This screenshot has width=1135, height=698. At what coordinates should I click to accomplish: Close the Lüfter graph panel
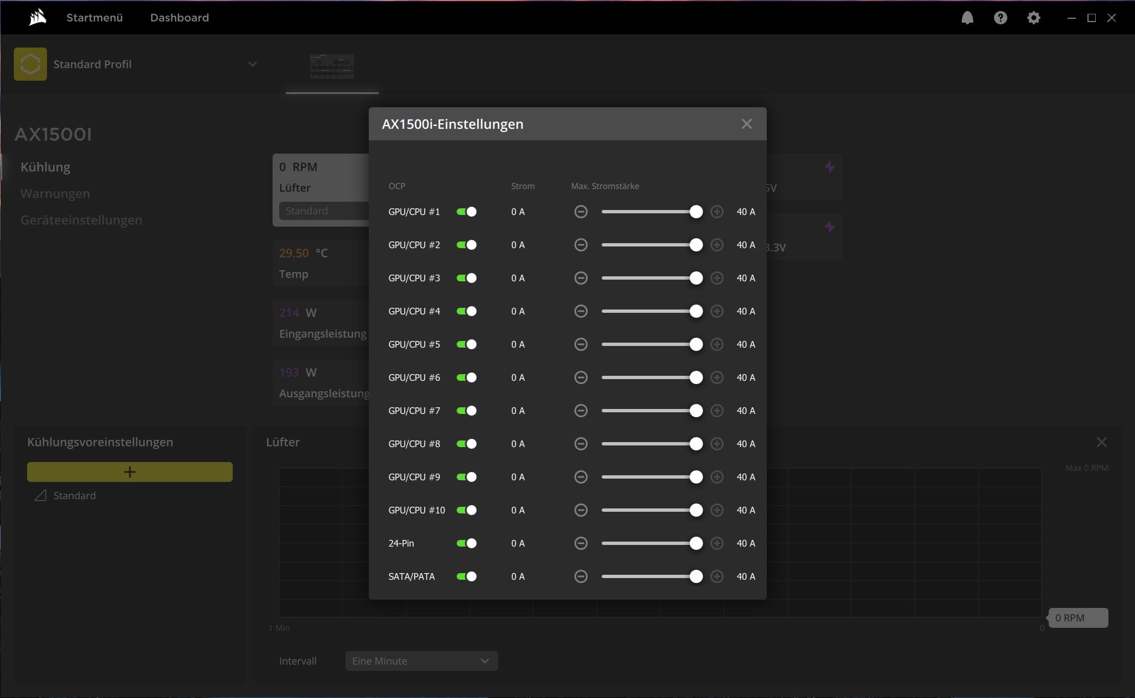[x=1101, y=442]
